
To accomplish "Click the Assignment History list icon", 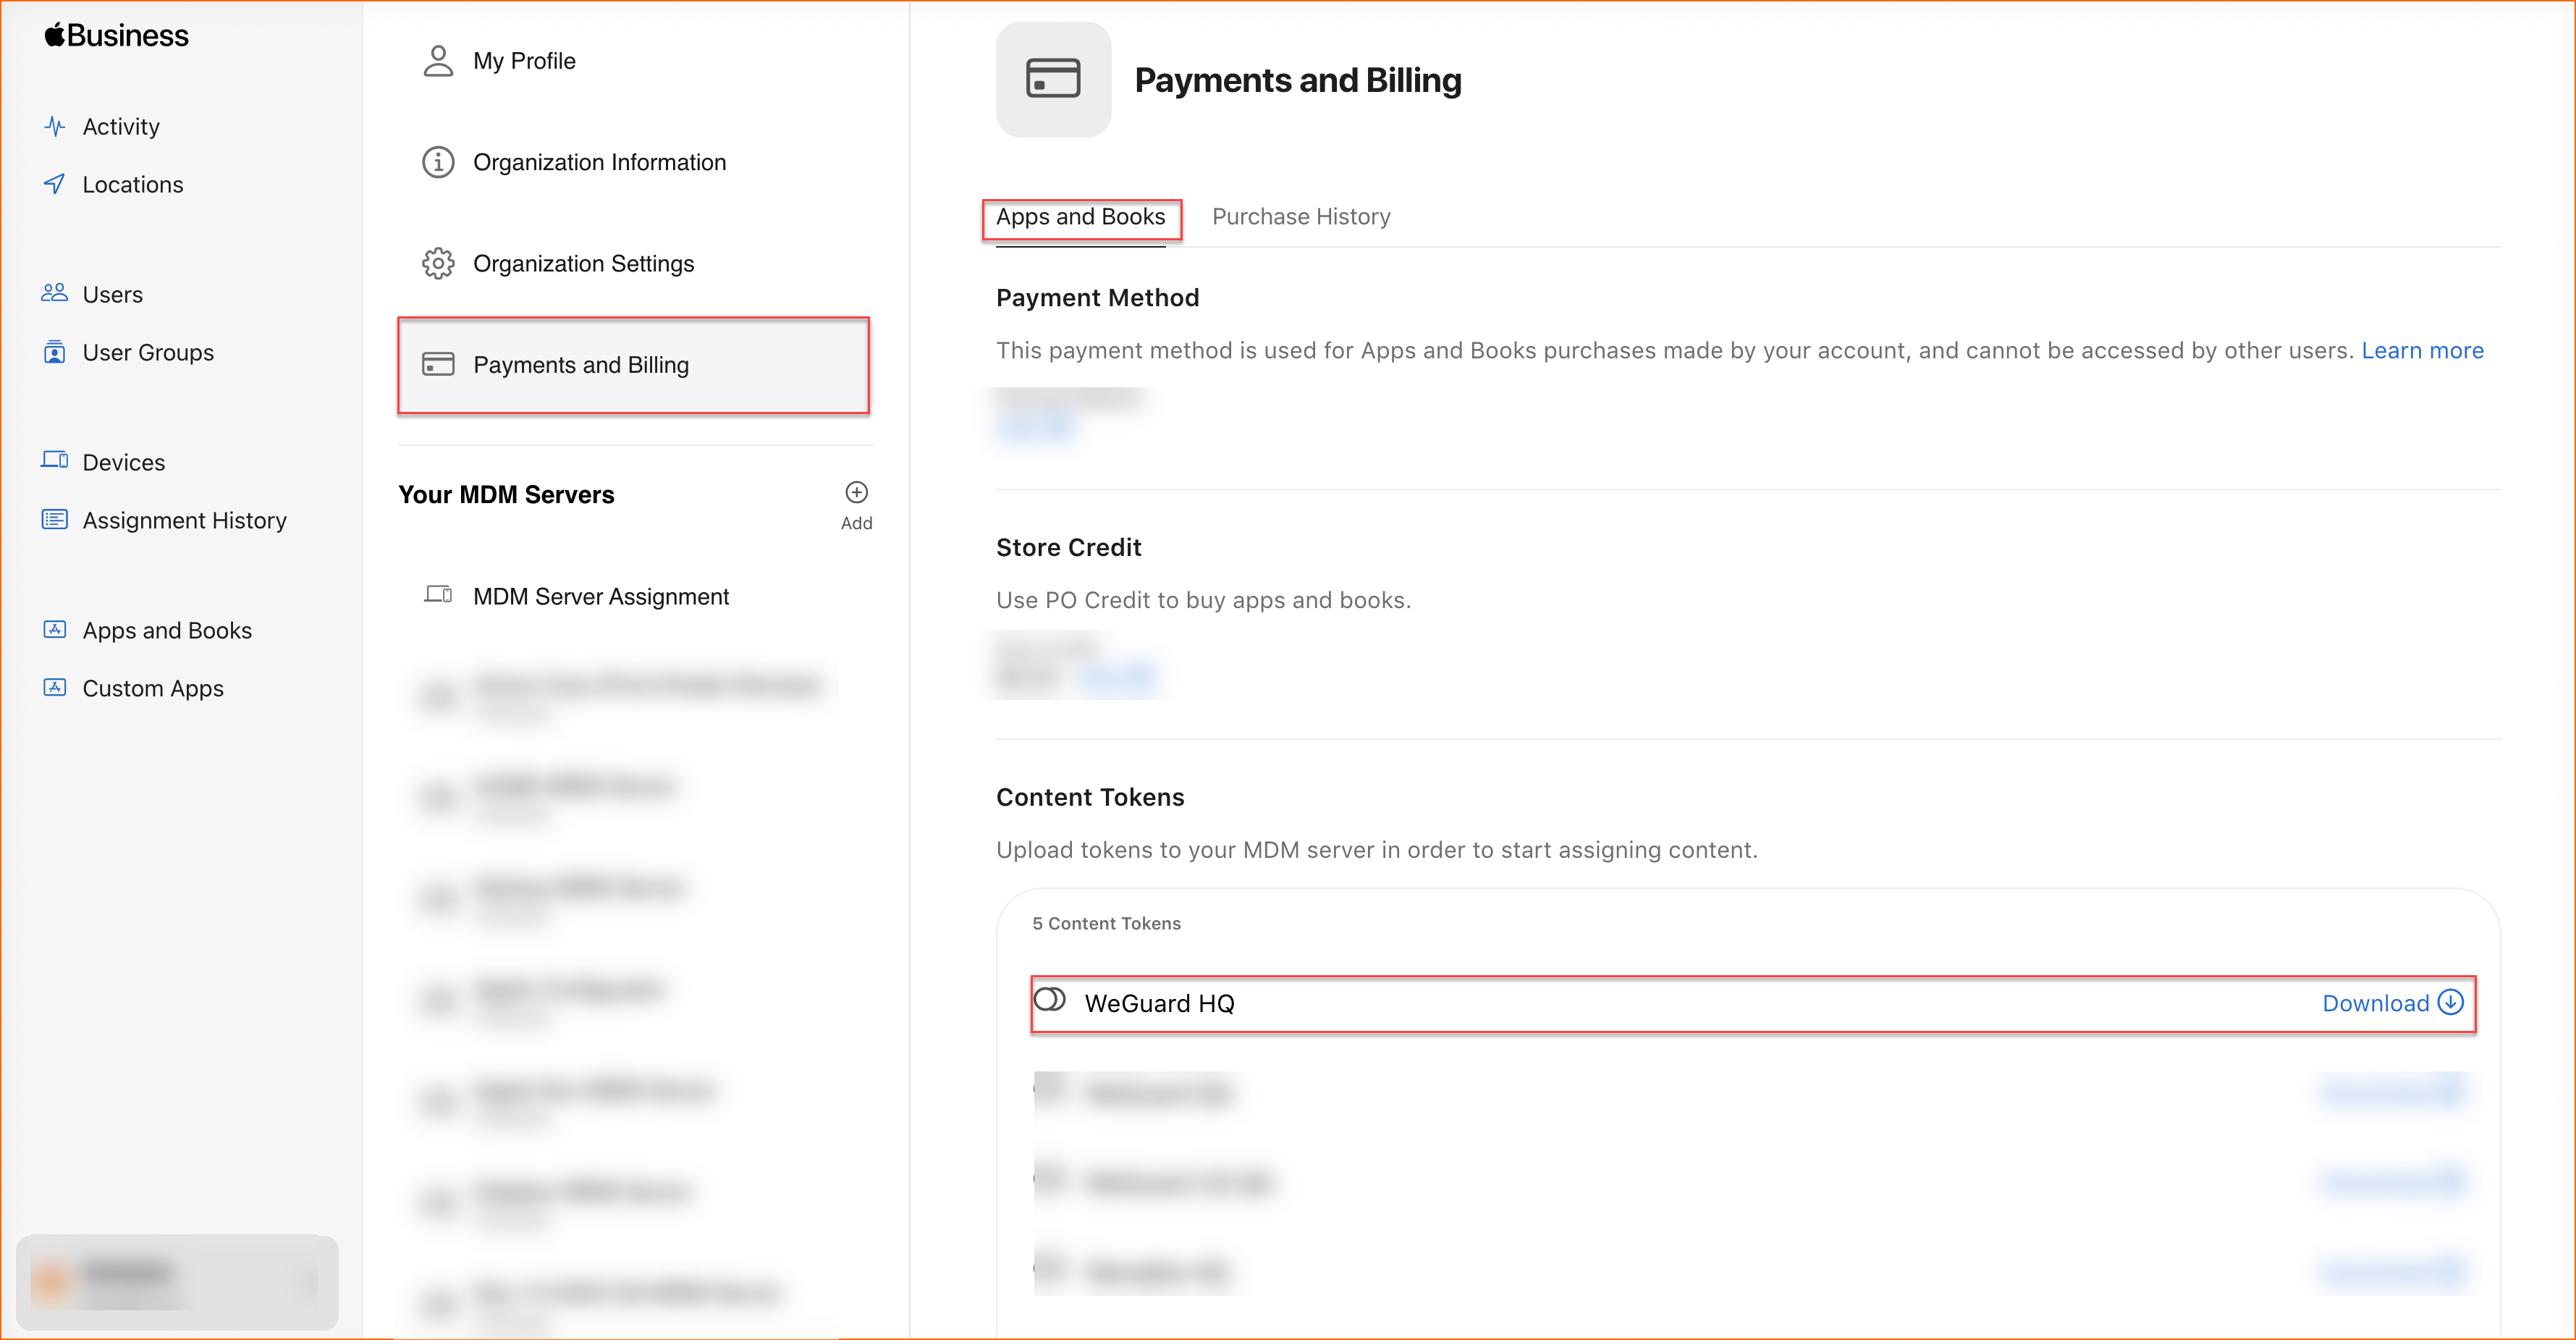I will coord(55,519).
